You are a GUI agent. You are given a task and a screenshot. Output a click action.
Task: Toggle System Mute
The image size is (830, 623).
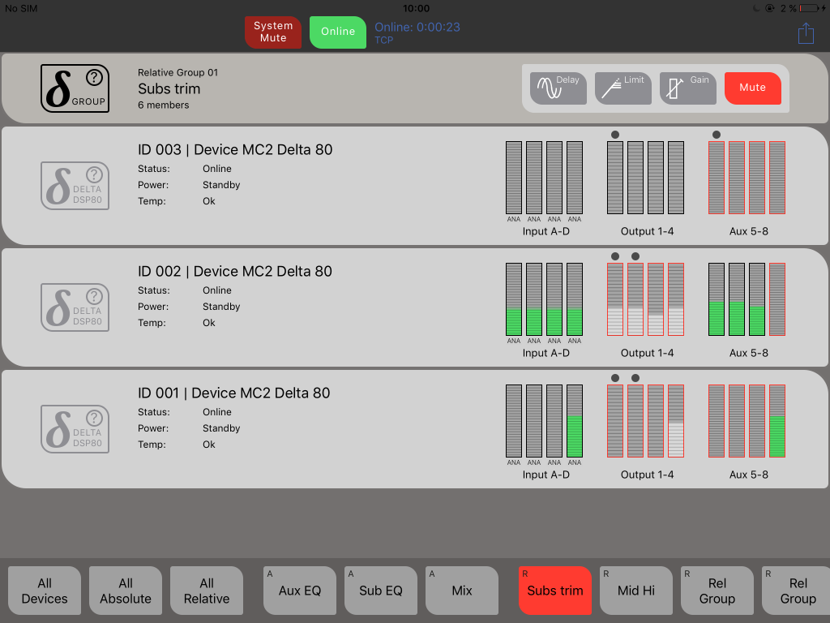[272, 32]
